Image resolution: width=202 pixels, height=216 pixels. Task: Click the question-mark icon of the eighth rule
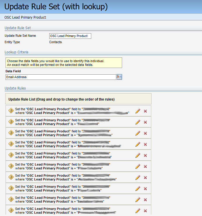pos(11,188)
